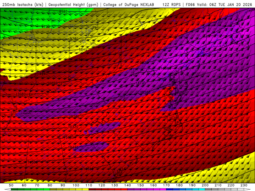Click the 70 value on the color scale
This screenshot has height=191, width=255.
37,185
